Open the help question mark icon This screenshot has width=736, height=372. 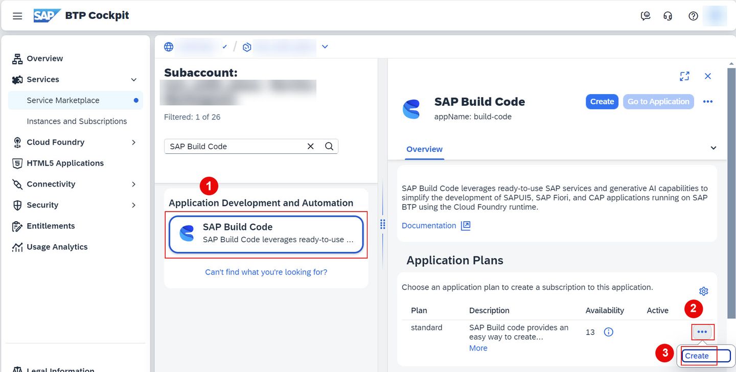click(693, 16)
